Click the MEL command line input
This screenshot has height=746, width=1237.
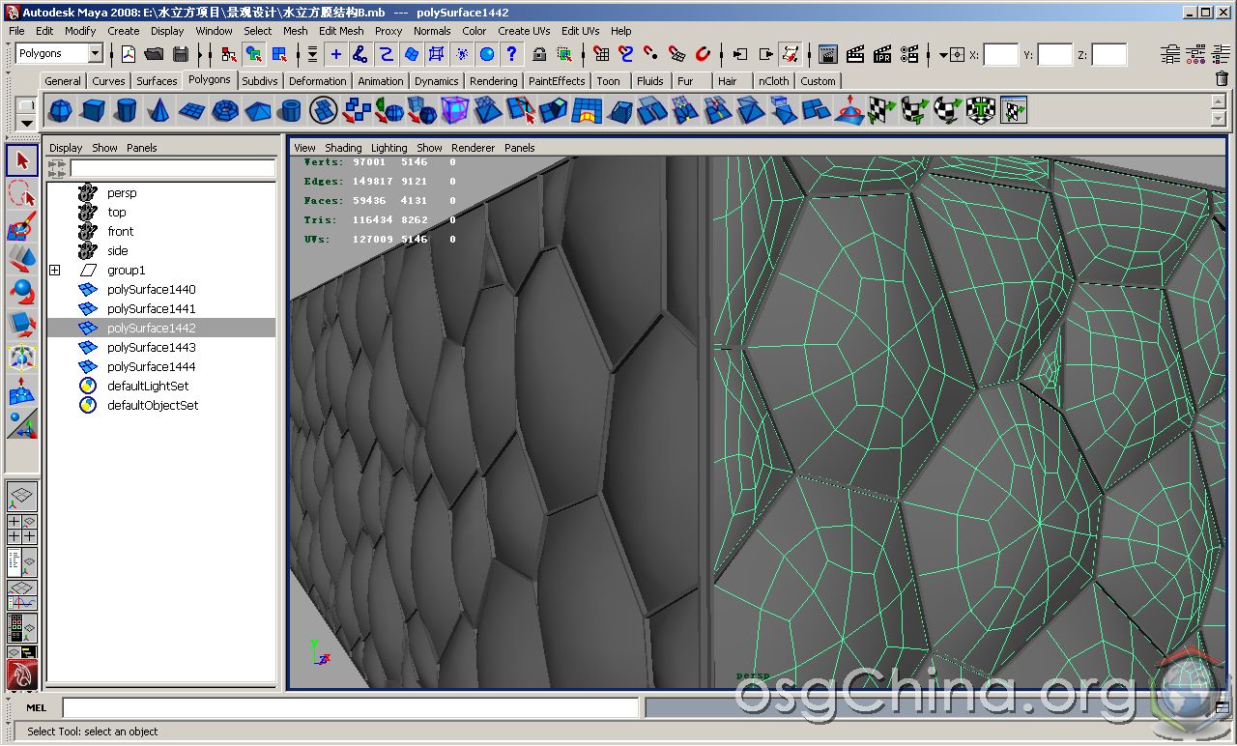pos(351,707)
